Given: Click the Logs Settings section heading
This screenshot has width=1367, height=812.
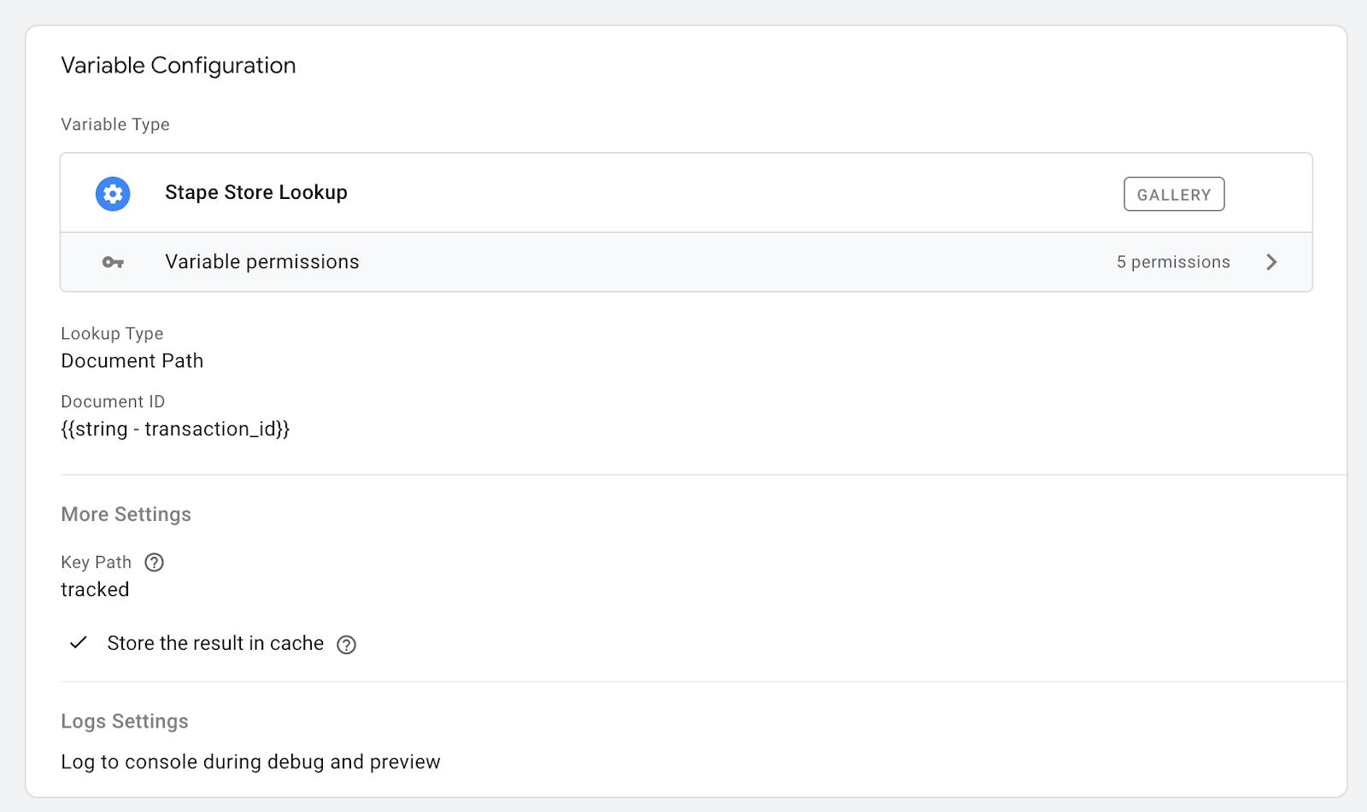Looking at the screenshot, I should pyautogui.click(x=125, y=721).
